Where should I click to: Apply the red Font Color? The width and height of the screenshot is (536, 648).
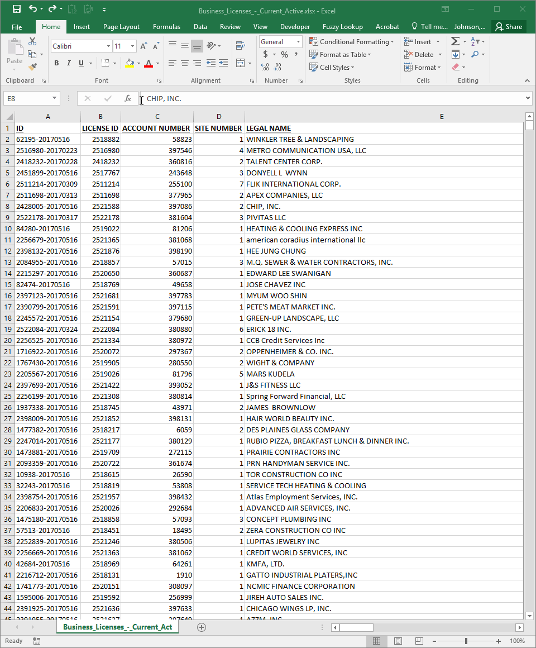tap(149, 63)
